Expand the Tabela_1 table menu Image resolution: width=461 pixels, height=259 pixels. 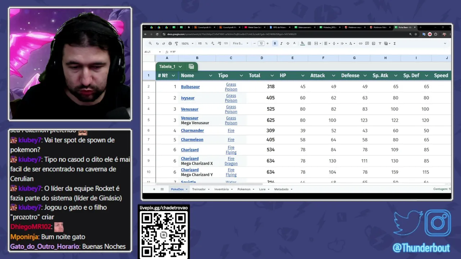(x=180, y=67)
